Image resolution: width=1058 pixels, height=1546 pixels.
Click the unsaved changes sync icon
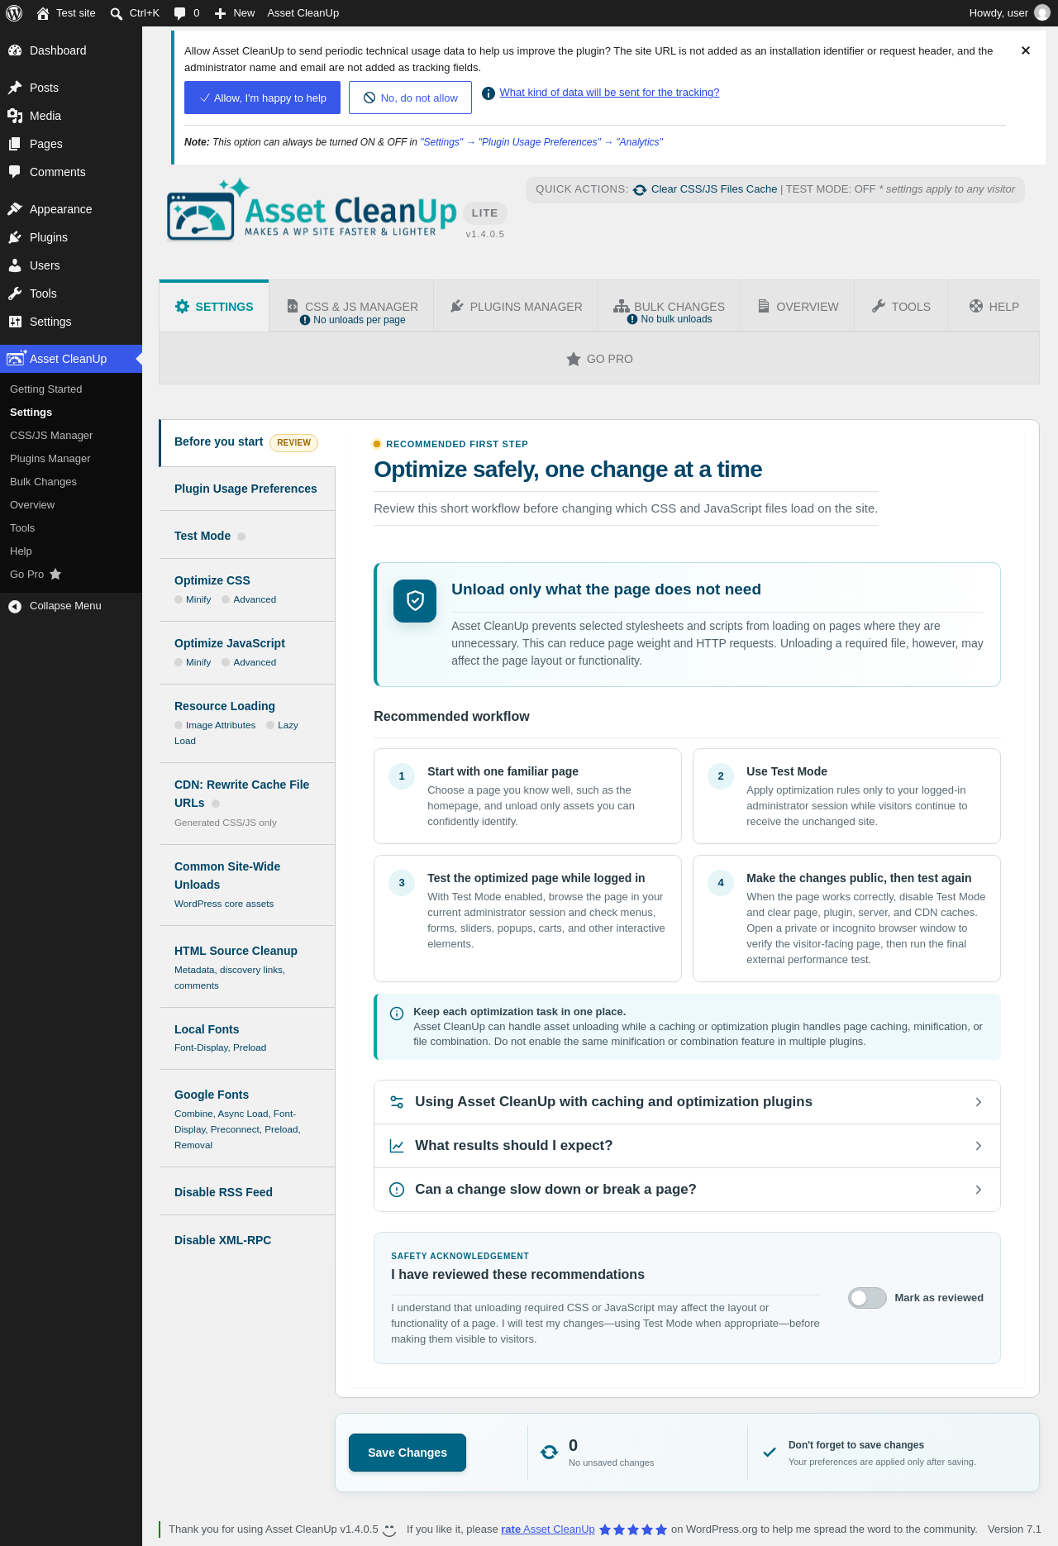pos(549,1453)
